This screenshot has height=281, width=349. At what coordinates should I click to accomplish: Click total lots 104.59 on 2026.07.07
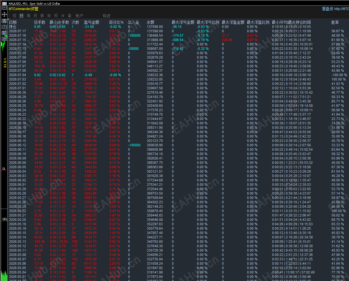[39, 66]
